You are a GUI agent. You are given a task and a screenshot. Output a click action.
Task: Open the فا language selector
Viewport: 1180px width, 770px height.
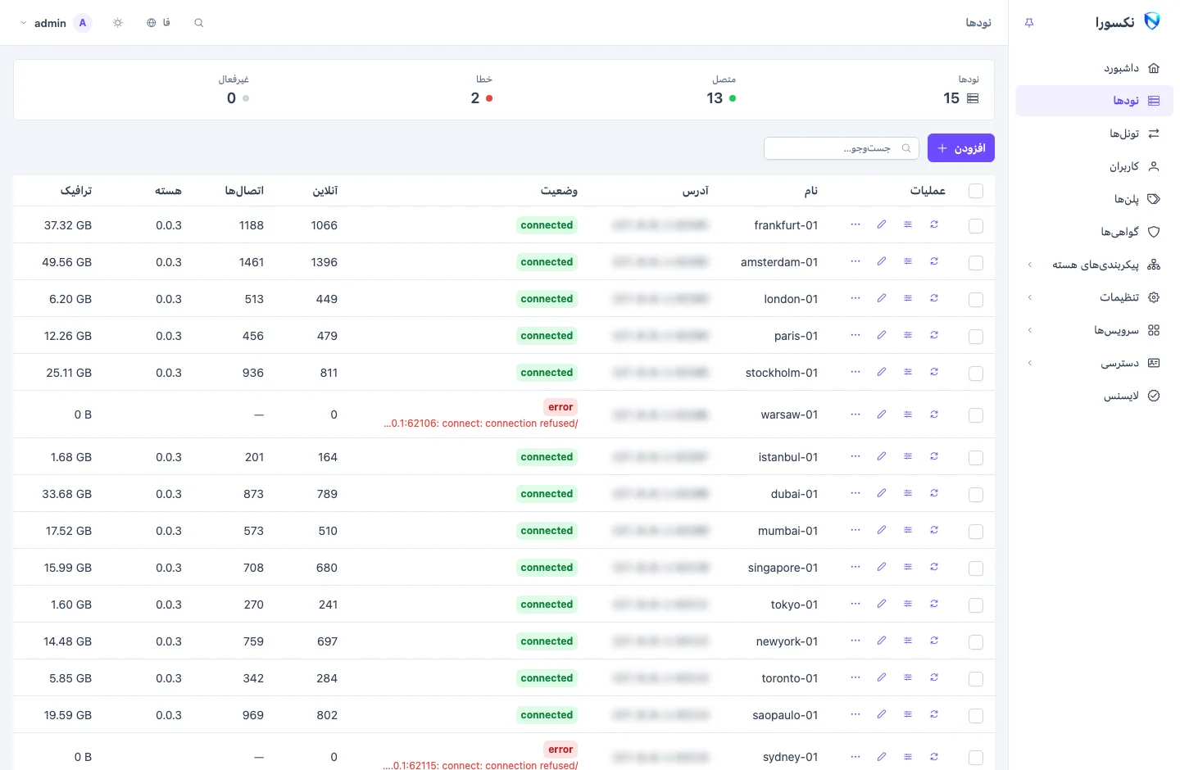coord(158,23)
